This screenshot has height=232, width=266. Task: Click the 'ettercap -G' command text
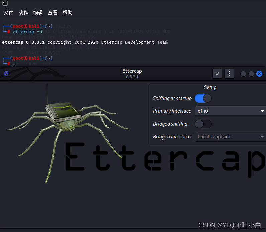point(27,32)
